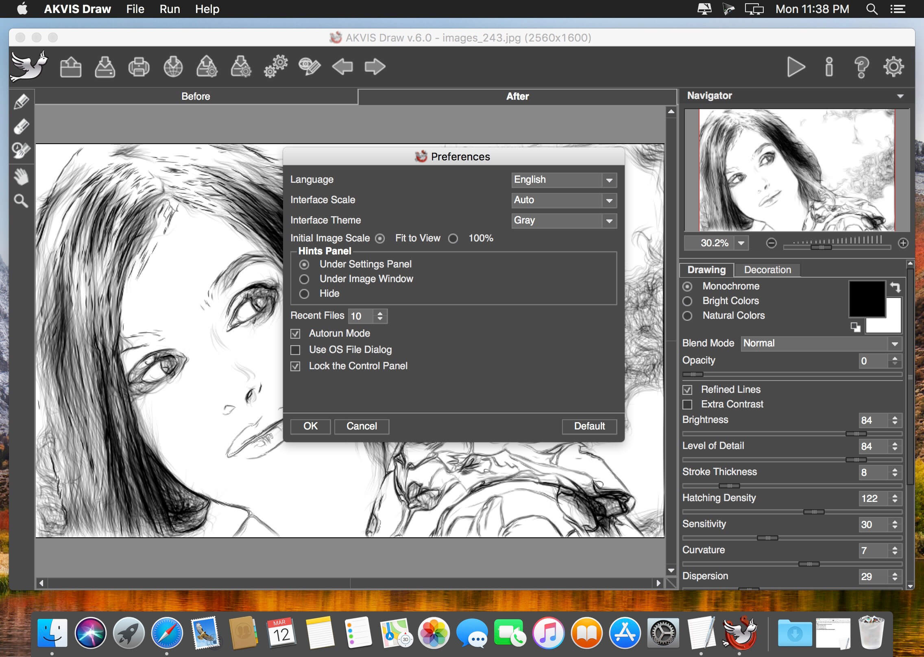Click the Stroke Thickness slider handle
The width and height of the screenshot is (924, 657).
click(x=729, y=486)
